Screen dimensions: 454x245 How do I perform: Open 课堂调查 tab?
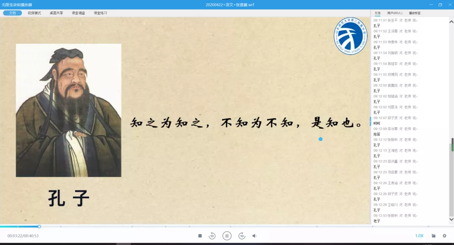click(x=78, y=13)
